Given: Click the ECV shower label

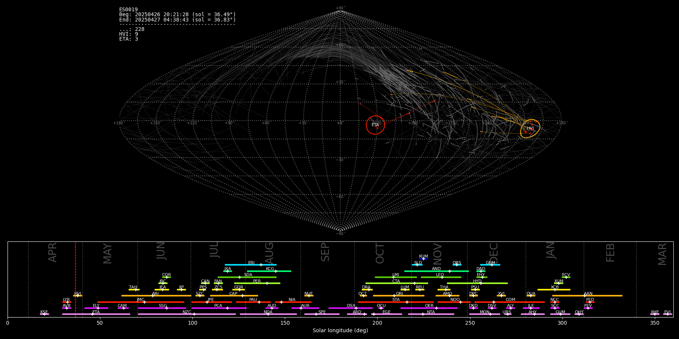Looking at the screenshot, I should tap(566, 275).
